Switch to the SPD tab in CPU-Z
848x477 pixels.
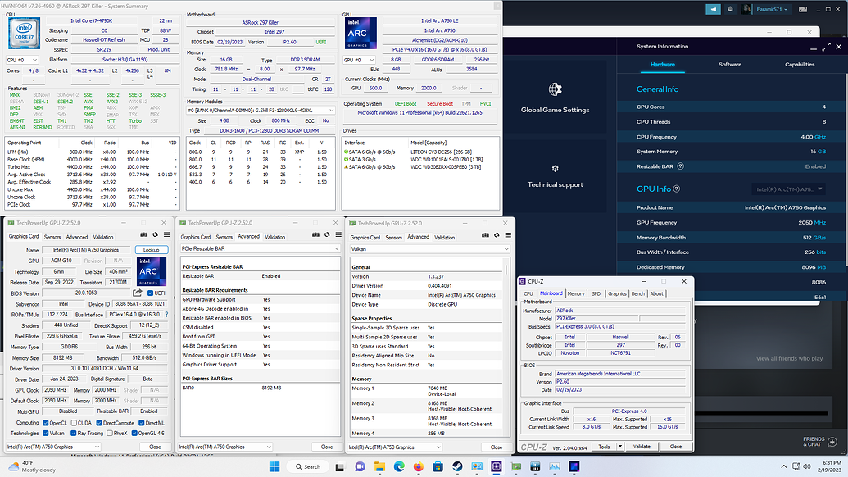(596, 293)
